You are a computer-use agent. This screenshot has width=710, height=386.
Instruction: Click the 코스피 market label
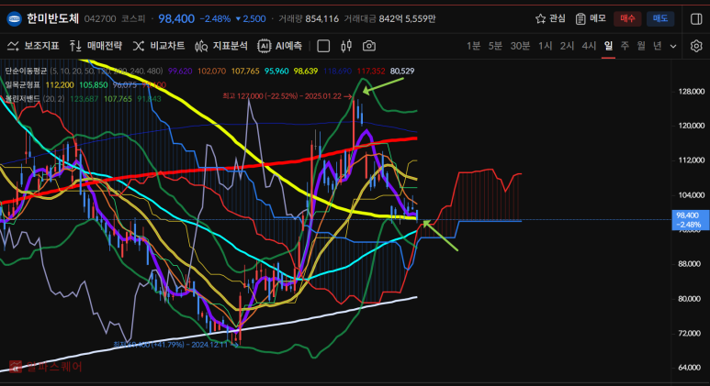pos(133,18)
